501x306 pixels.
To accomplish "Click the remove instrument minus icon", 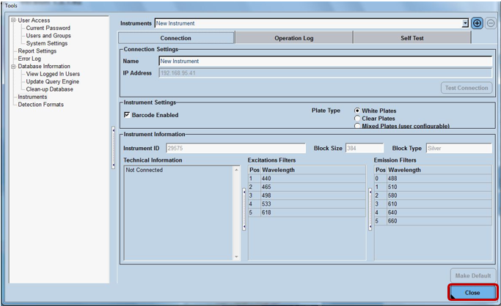I will click(490, 23).
